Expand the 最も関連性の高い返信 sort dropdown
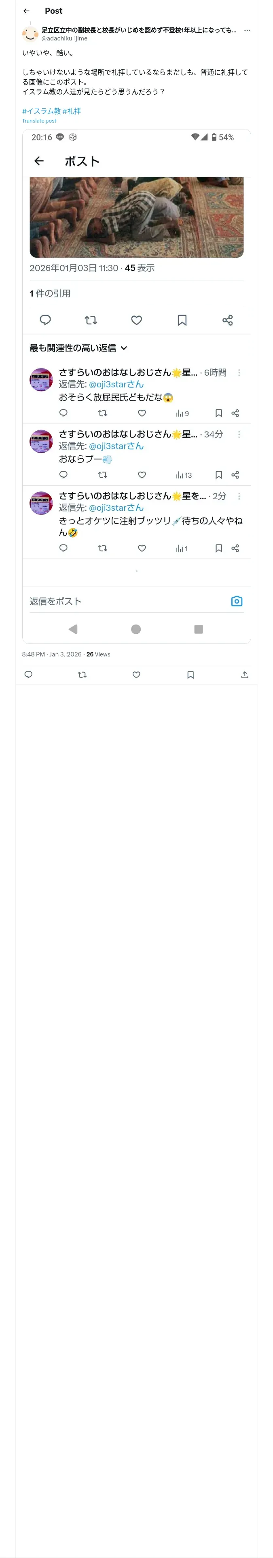The image size is (273, 1558). (x=79, y=348)
